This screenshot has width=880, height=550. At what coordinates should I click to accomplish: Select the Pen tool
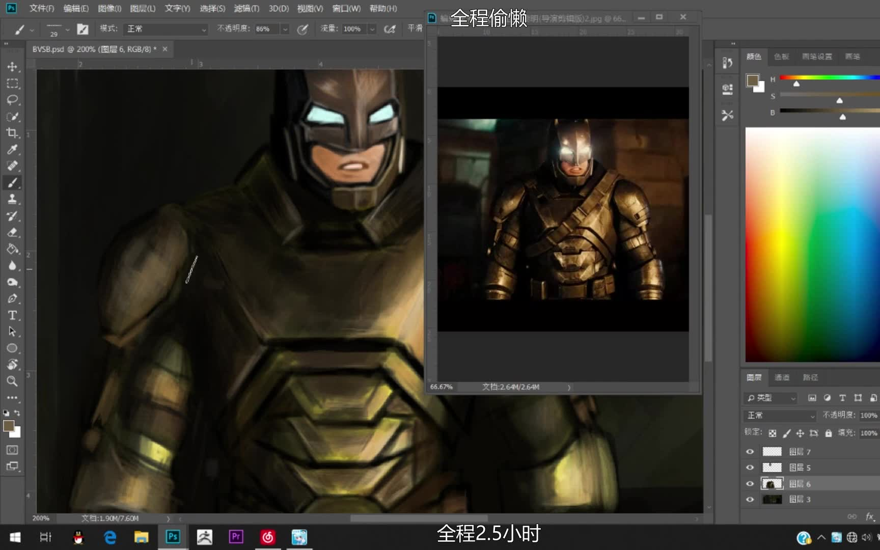pyautogui.click(x=12, y=298)
